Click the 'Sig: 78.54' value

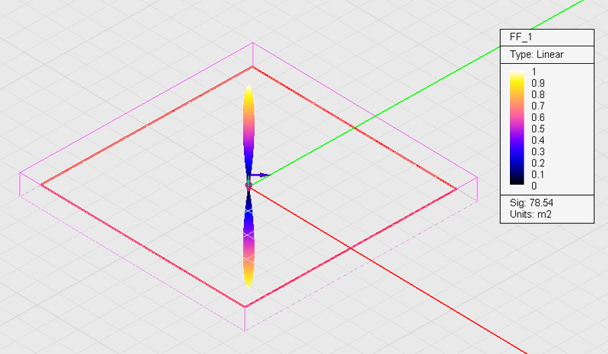tap(531, 203)
